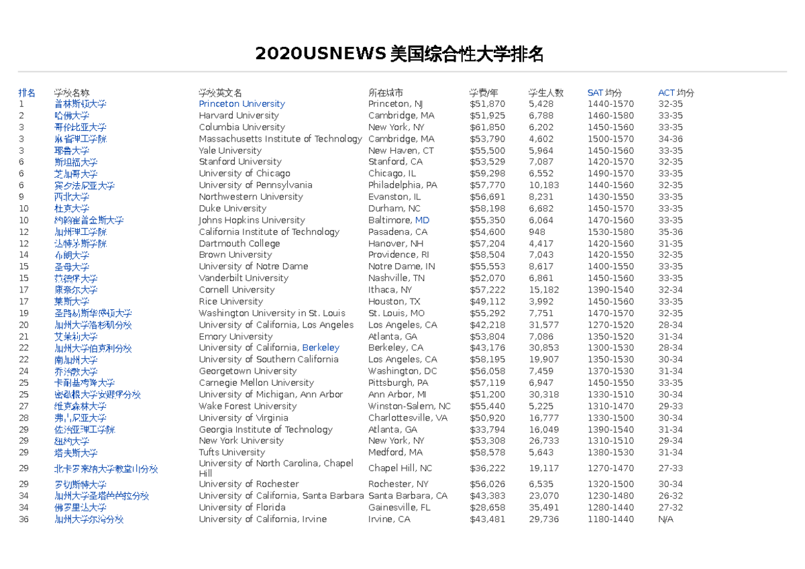Open the Chinese link beside New York University
This screenshot has width=805, height=569.
tap(72, 441)
